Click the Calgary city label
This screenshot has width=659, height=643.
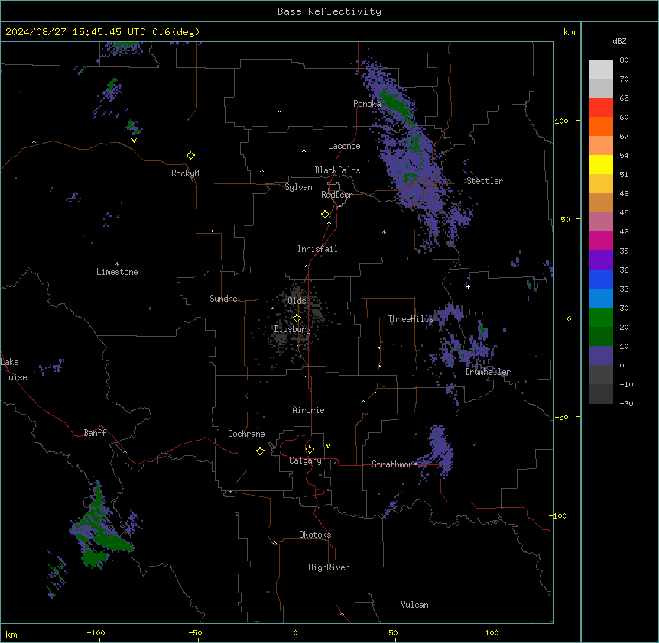point(306,460)
